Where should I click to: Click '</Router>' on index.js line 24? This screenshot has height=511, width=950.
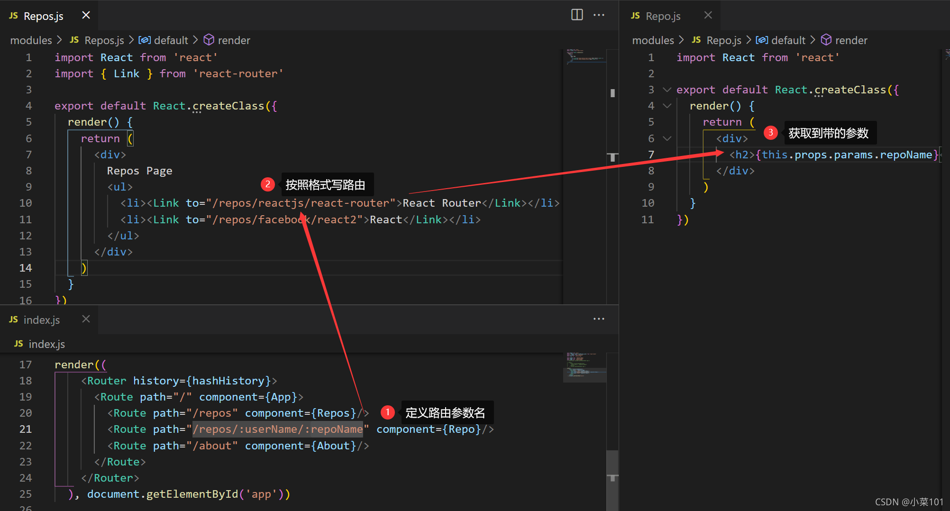(x=110, y=478)
